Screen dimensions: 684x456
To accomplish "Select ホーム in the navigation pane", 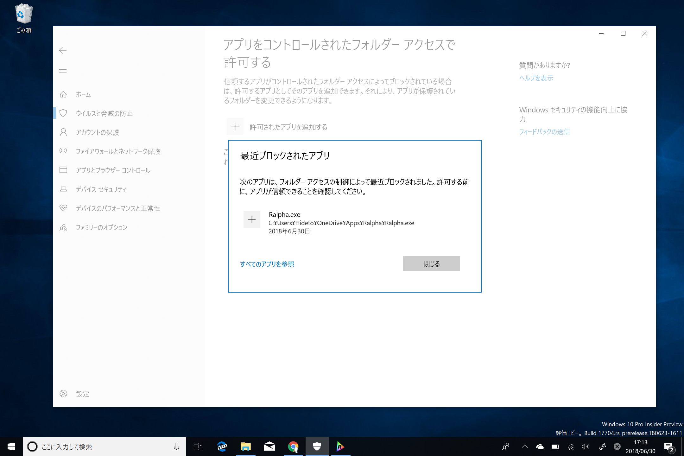I will click(83, 94).
